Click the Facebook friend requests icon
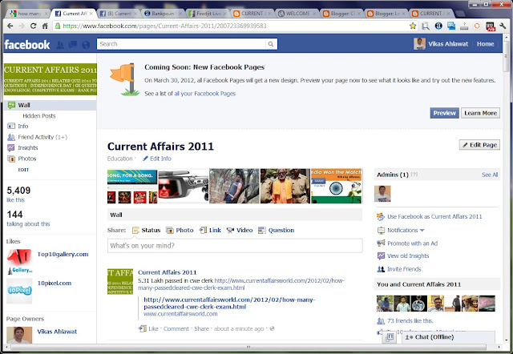 tap(61, 45)
